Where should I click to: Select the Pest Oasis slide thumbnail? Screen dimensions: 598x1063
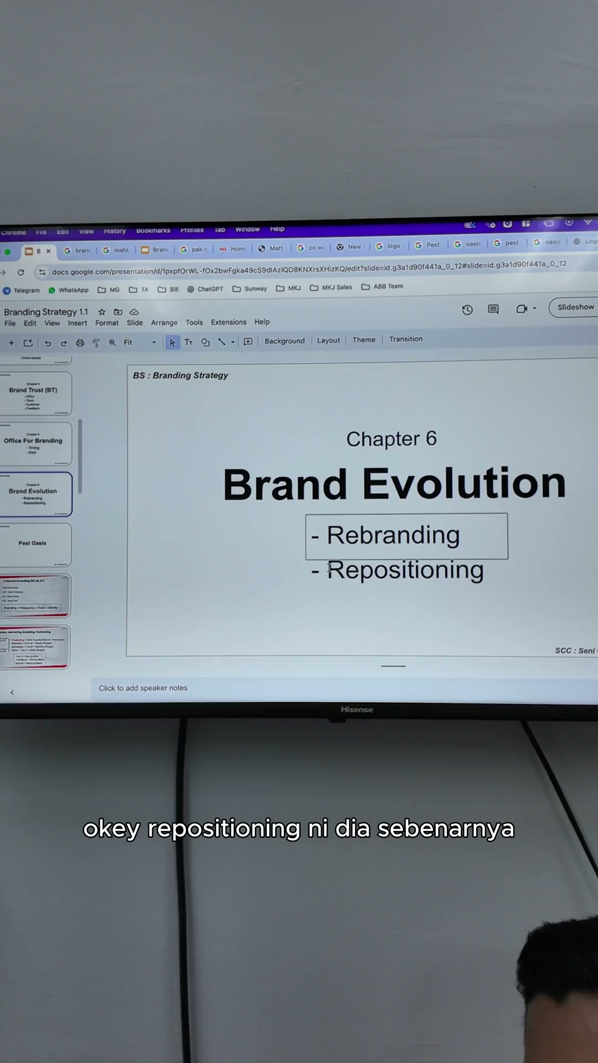pyautogui.click(x=35, y=545)
